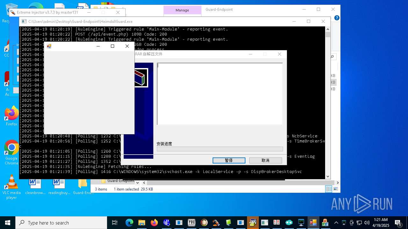
Task: Click the File Explorer help question mark icon
Action: coord(337,18)
